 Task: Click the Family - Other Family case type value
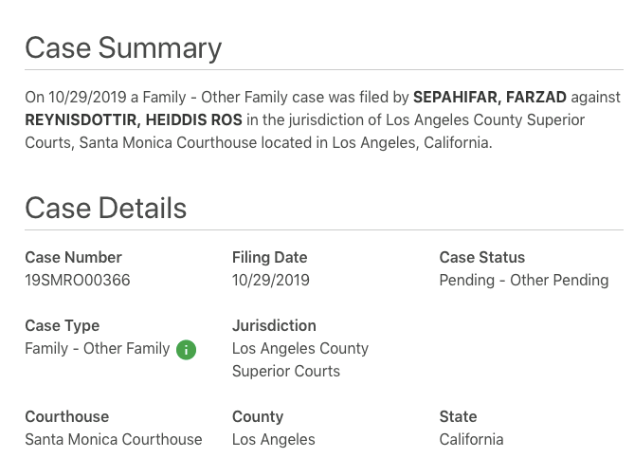pos(98,348)
